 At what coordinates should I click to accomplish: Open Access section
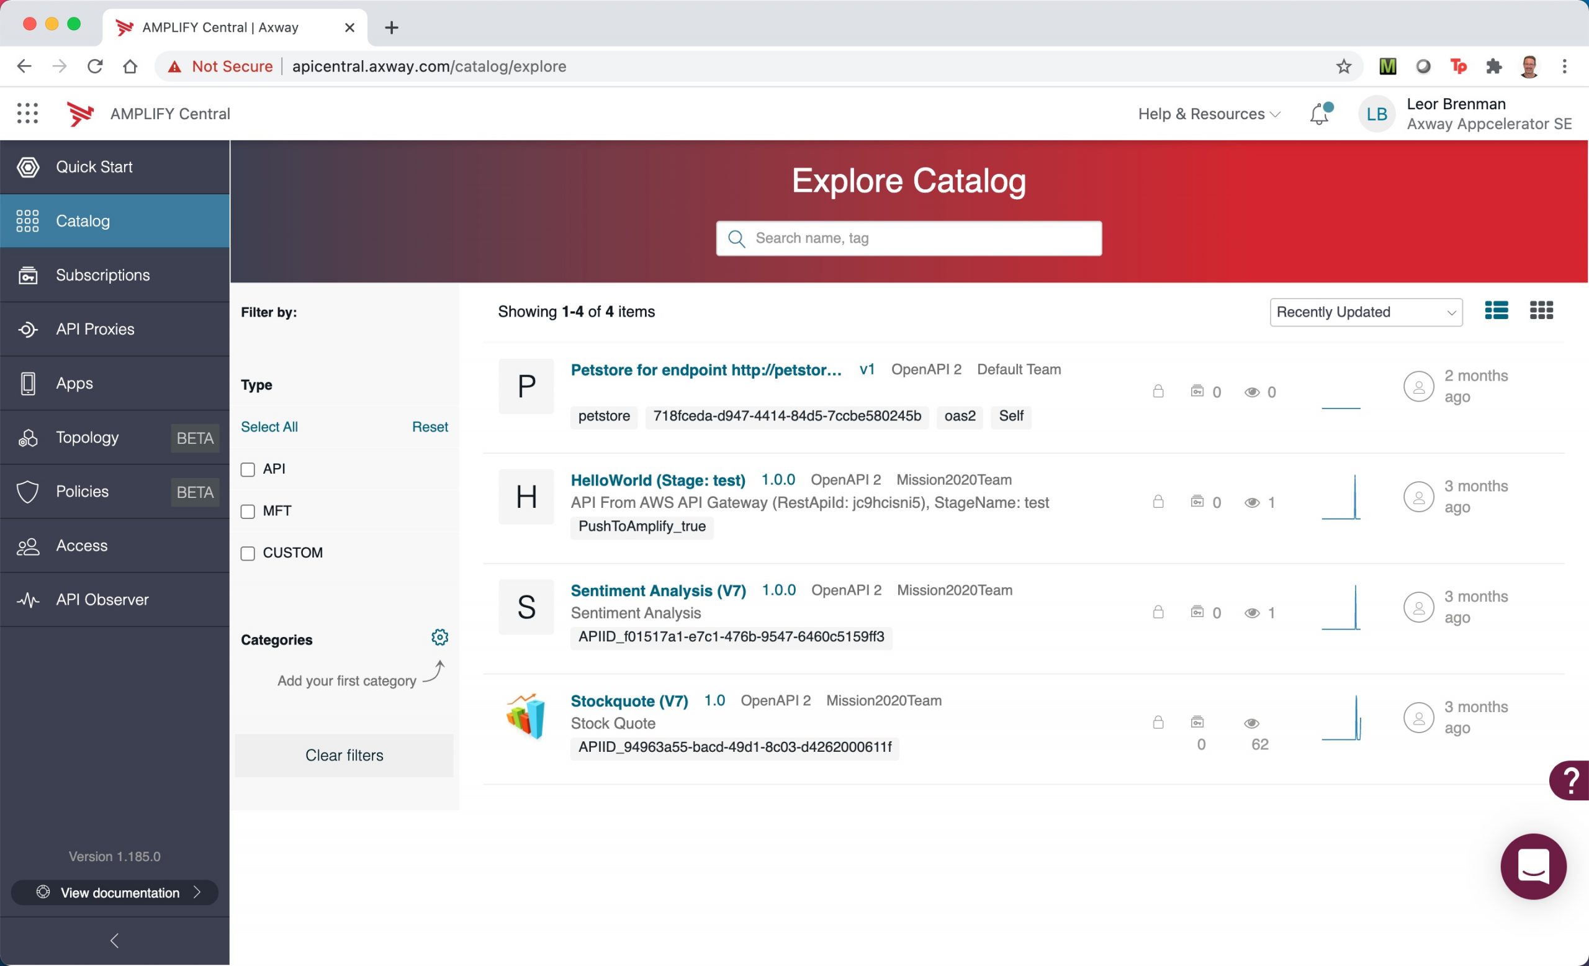[x=115, y=546]
